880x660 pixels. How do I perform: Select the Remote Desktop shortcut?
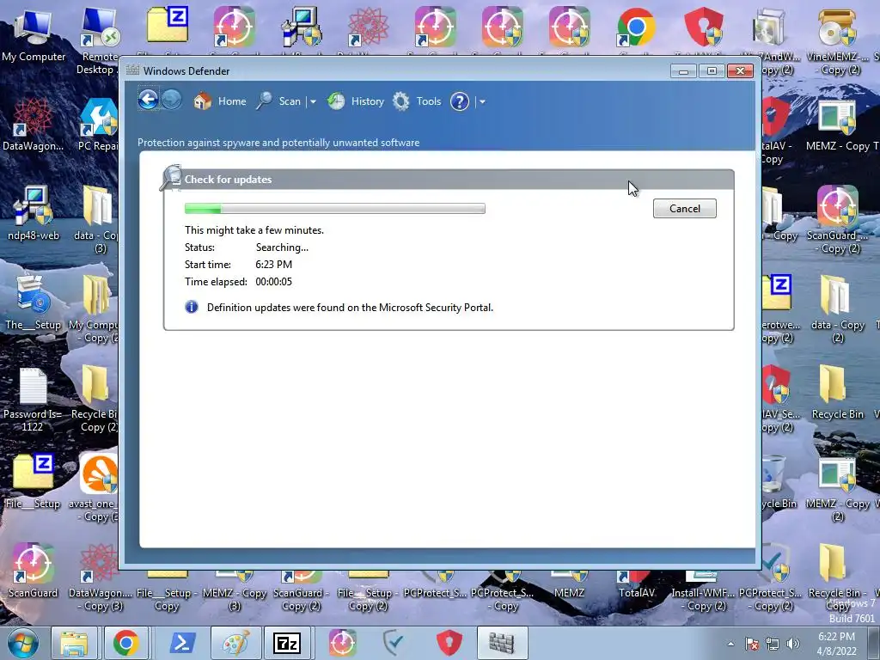98,40
